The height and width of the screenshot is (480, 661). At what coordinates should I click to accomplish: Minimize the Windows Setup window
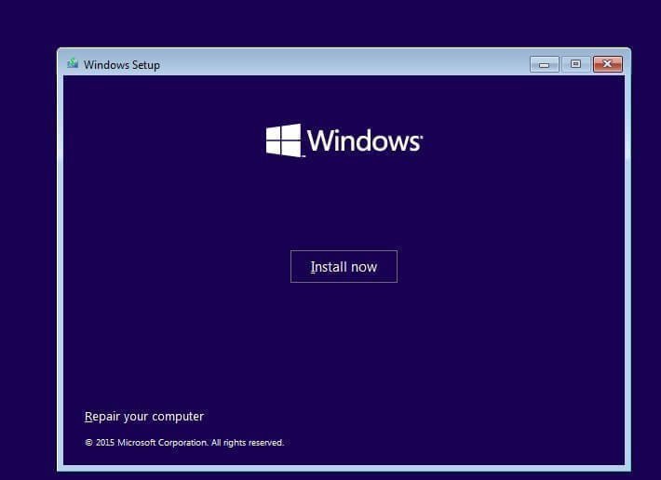point(545,64)
